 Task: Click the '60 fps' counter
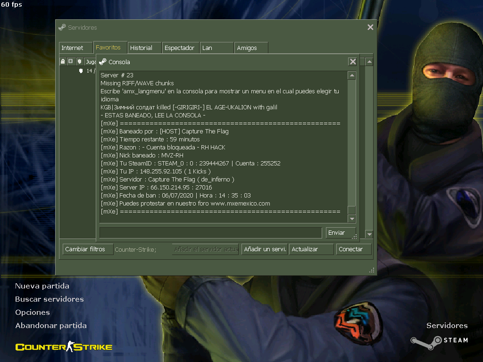(x=11, y=4)
